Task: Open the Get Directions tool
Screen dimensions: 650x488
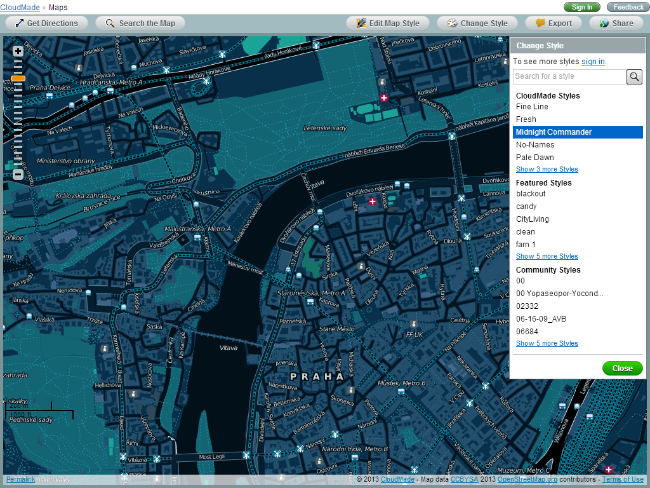Action: 46,23
